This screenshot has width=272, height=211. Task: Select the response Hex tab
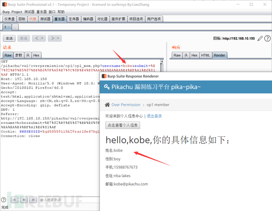[x=194, y=55]
